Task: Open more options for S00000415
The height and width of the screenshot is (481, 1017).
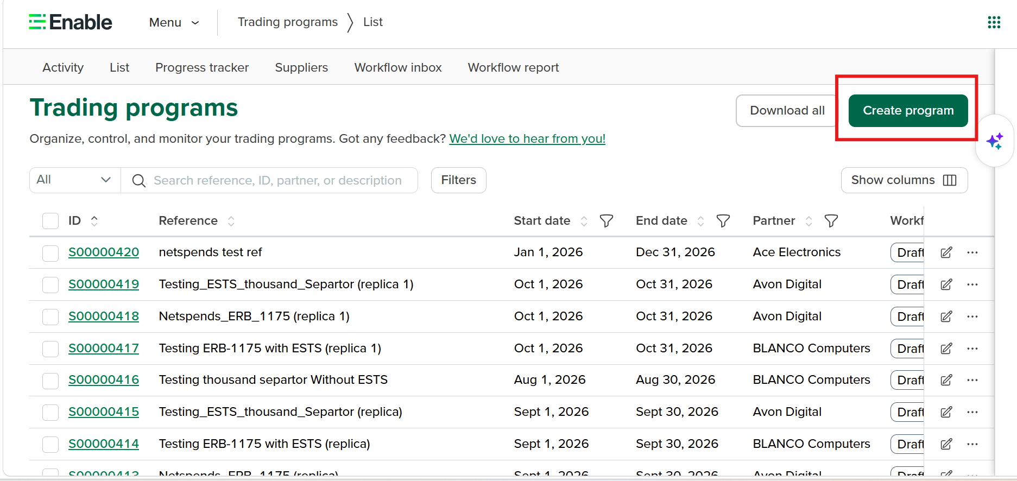Action: tap(972, 412)
